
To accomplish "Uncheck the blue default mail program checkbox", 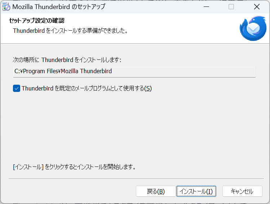I will pos(17,89).
